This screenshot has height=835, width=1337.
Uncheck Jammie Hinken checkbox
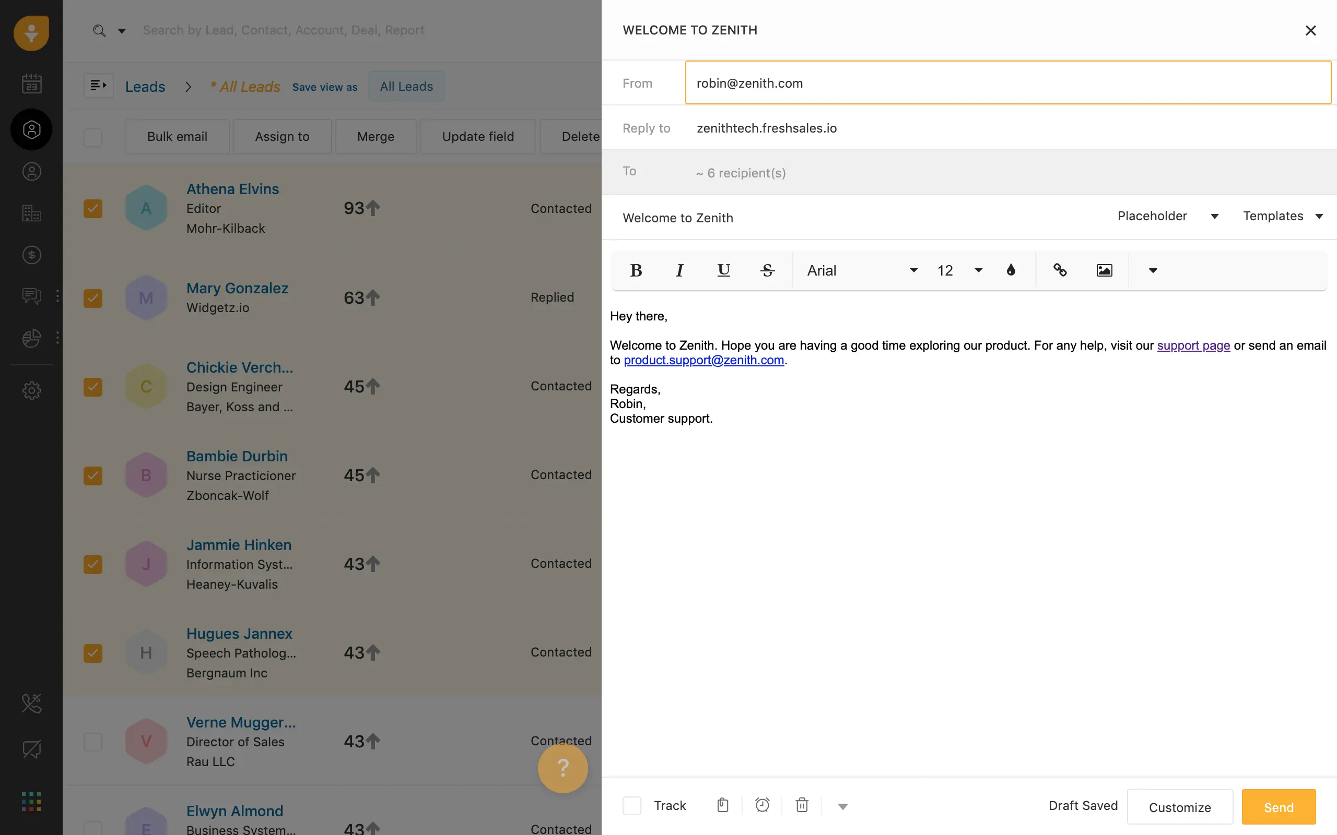93,564
